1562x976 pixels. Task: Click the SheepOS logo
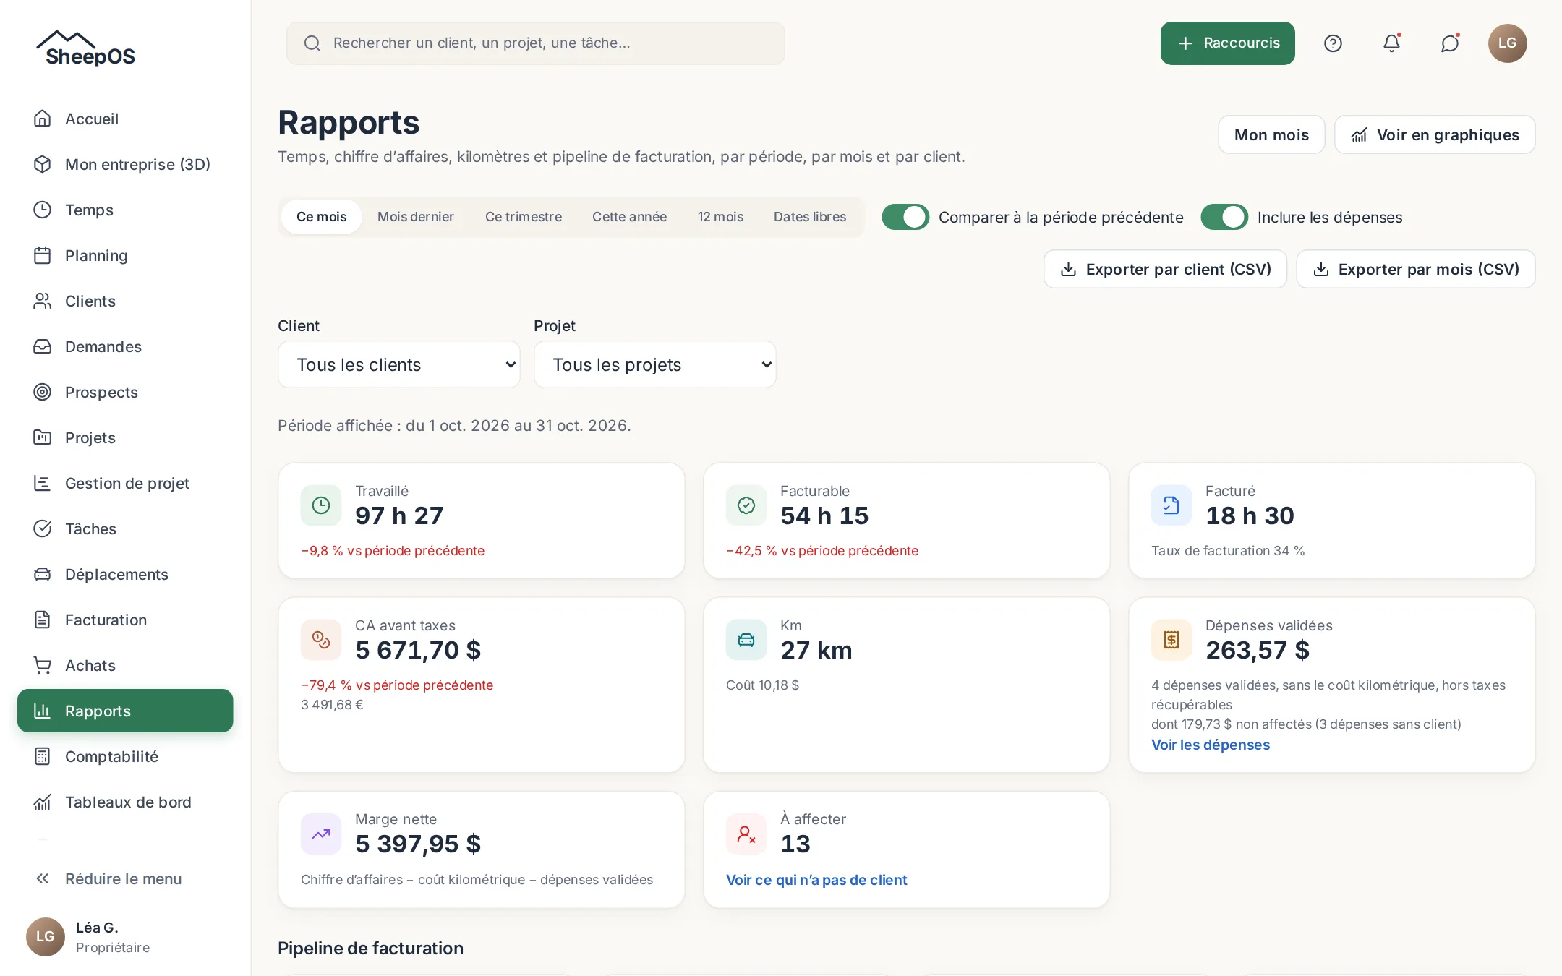coord(86,48)
